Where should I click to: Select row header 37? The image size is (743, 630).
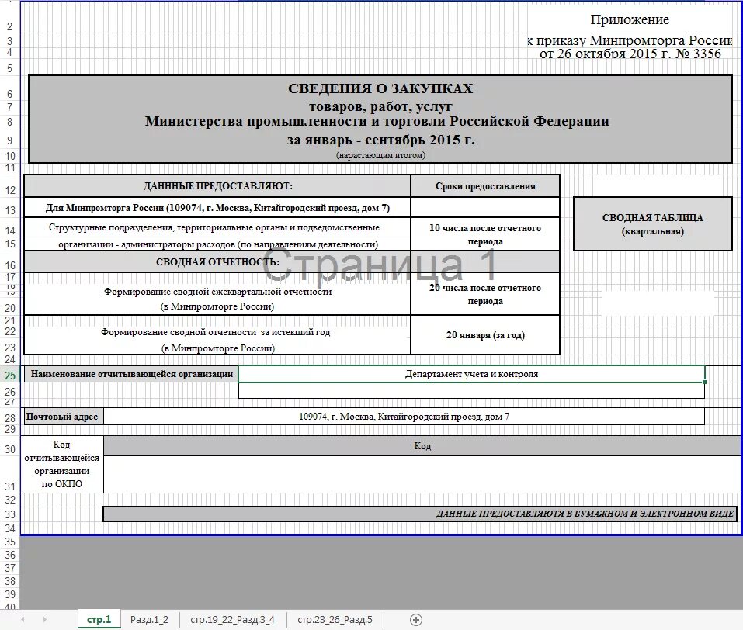click(x=10, y=568)
